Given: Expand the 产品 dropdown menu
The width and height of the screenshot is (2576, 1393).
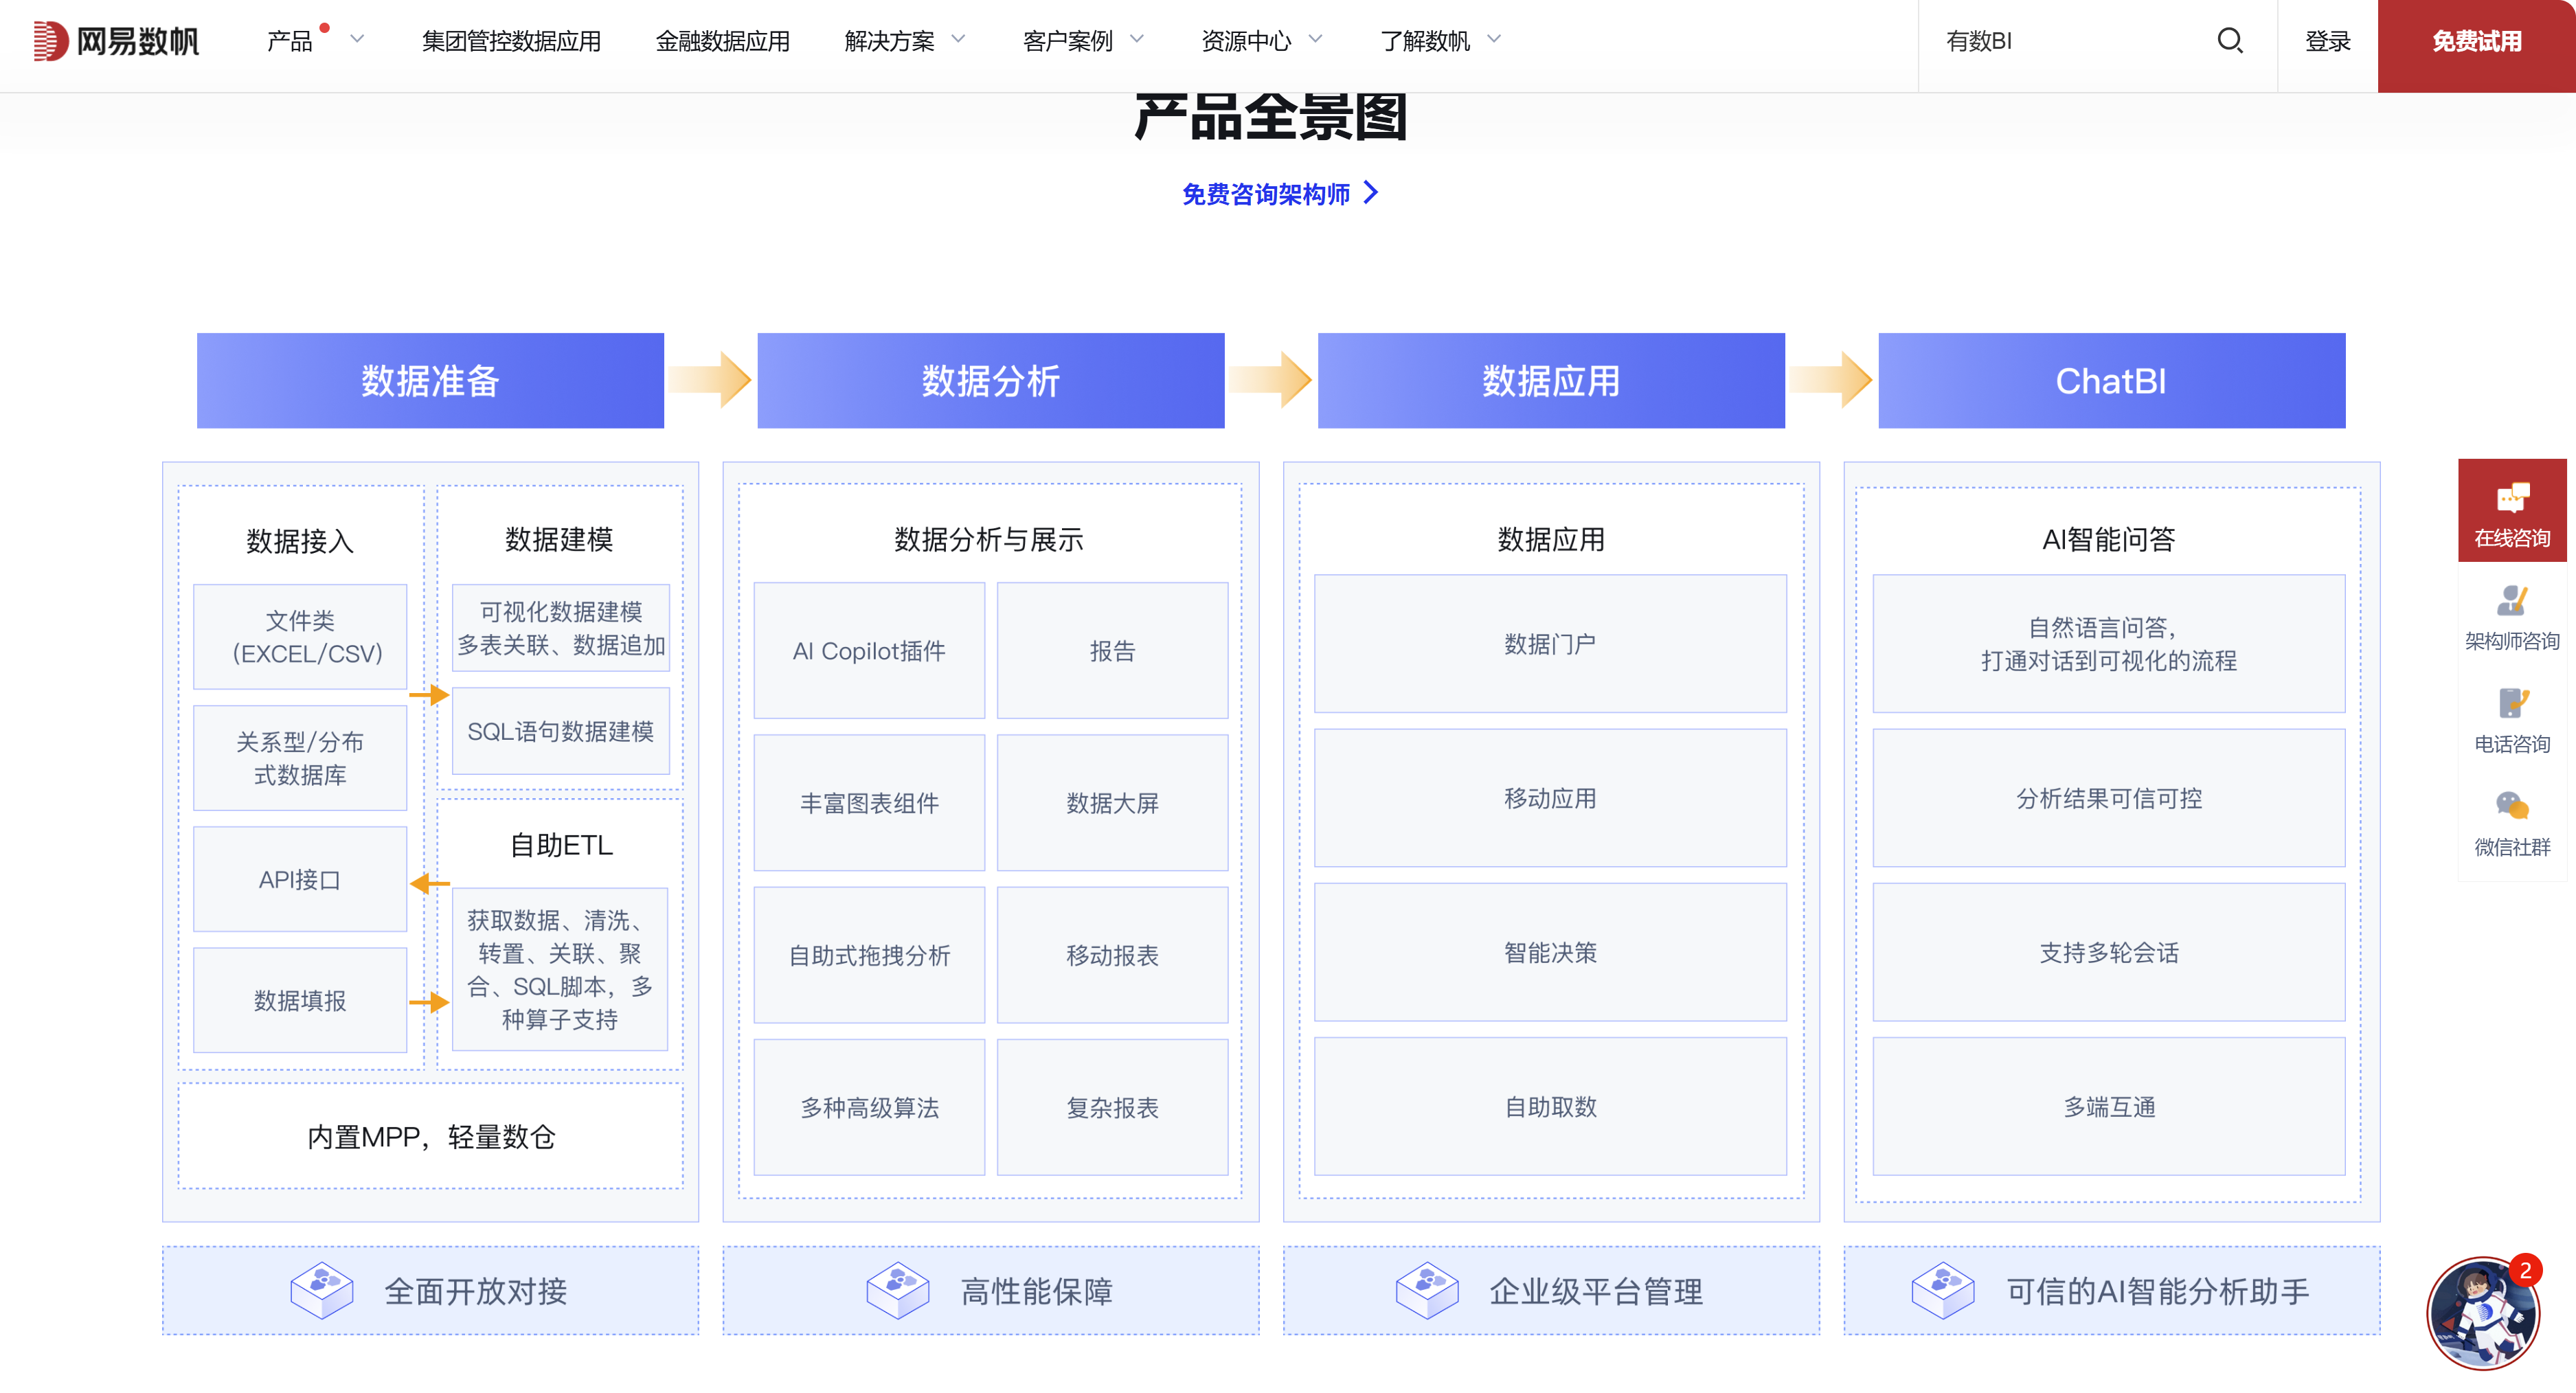Looking at the screenshot, I should 291,42.
